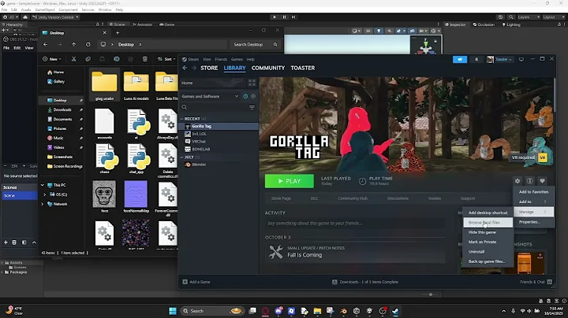The height and width of the screenshot is (318, 568).
Task: Expand the Network tree node in Explorer
Action: (x=43, y=204)
